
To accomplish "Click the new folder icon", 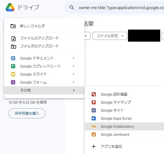I will (x=13, y=26).
